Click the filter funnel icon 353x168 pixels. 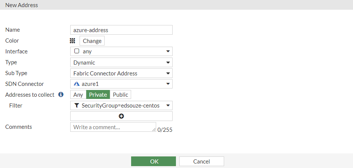click(x=77, y=106)
